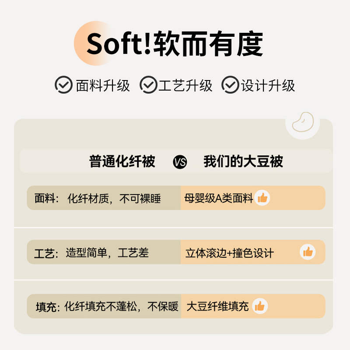Click the 化纤材质，不可裸睡 cell

(x=114, y=199)
